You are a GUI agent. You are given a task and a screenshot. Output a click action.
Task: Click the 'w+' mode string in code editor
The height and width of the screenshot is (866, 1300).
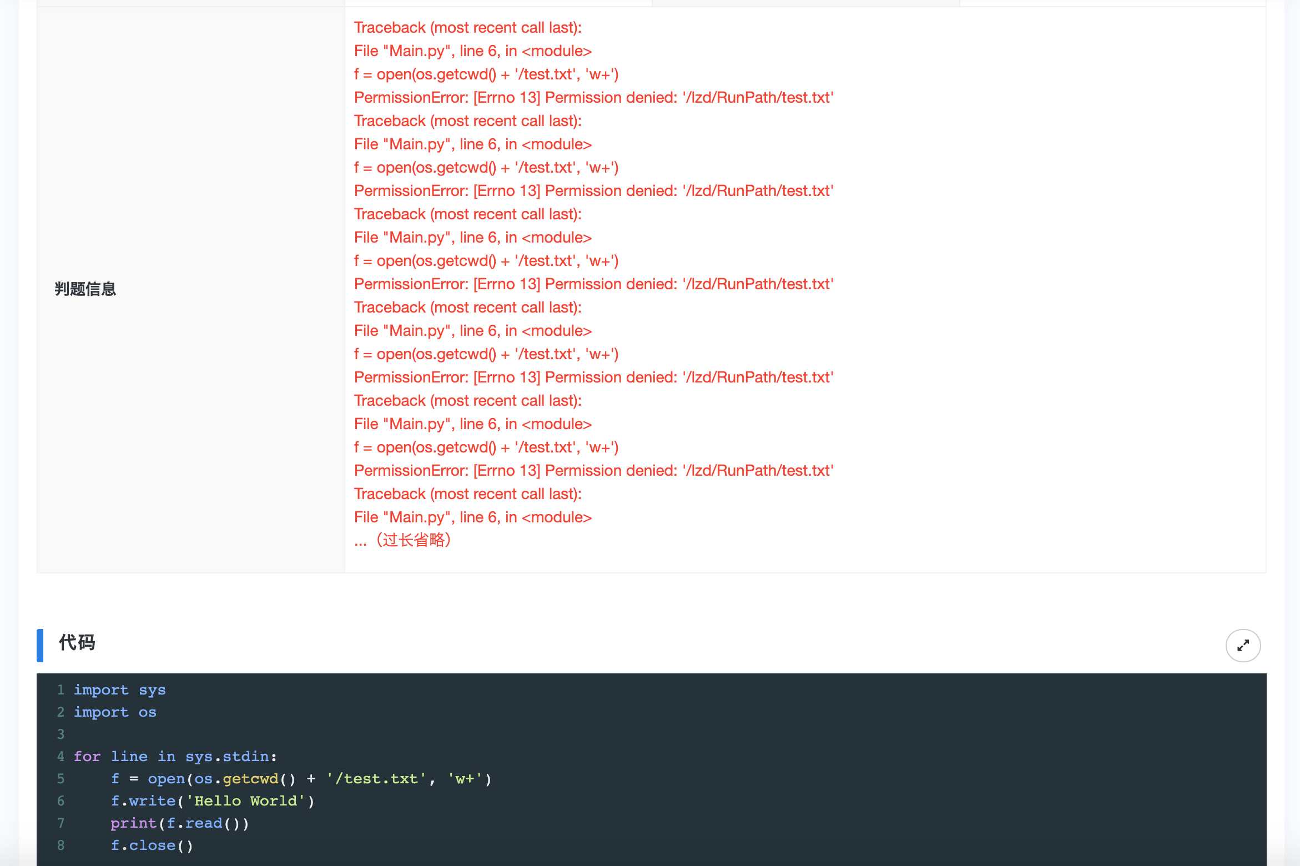click(x=465, y=779)
